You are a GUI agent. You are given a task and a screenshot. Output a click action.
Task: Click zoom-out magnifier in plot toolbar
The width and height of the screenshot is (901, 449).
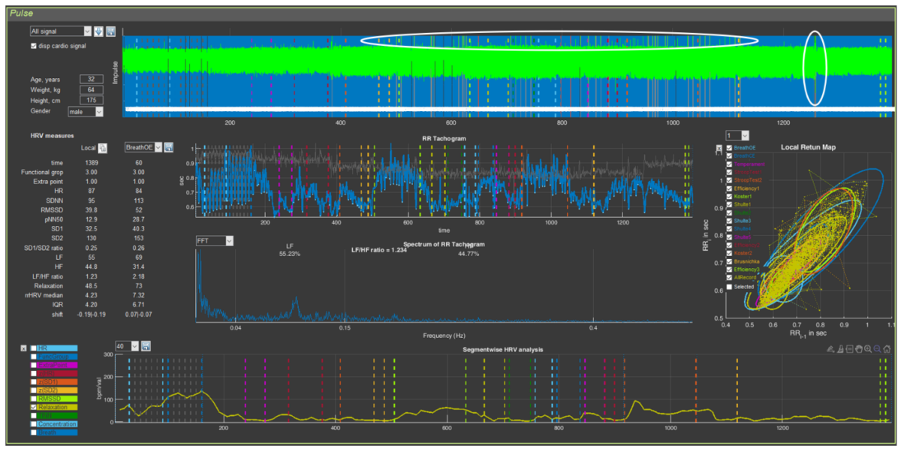876,349
